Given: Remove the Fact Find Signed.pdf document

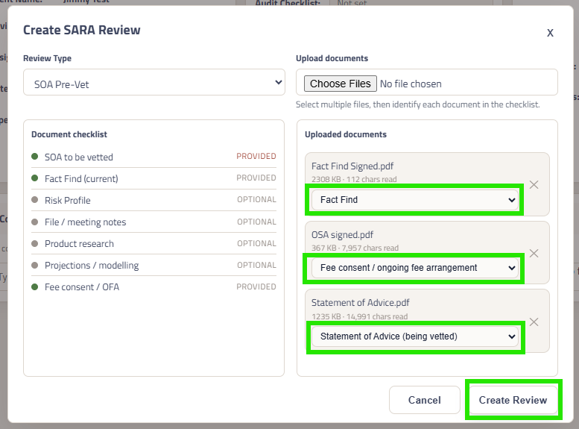Looking at the screenshot, I should [534, 184].
